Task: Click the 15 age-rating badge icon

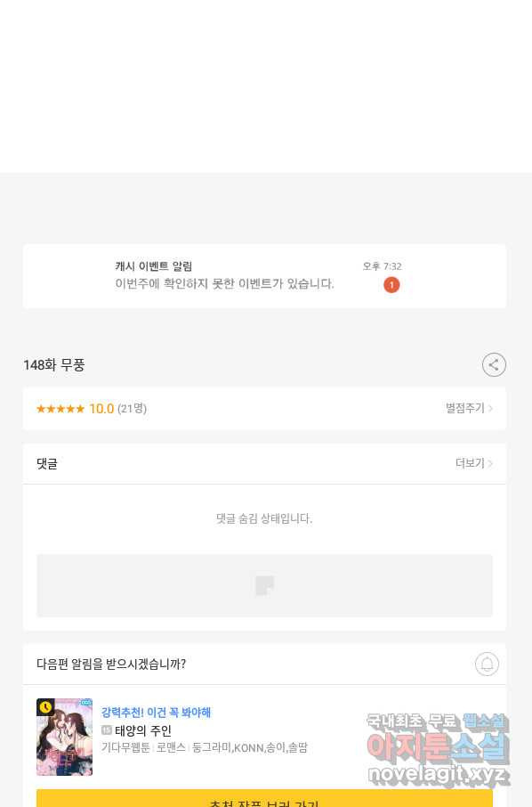Action: click(x=107, y=730)
